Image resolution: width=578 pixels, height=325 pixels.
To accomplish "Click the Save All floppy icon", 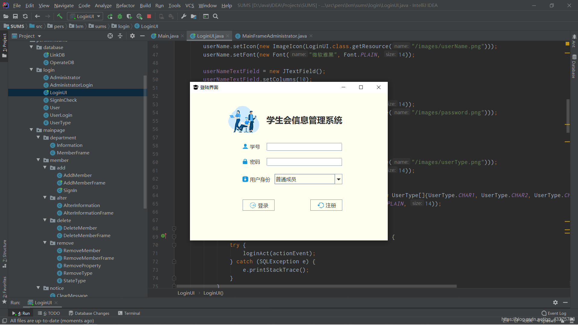I will (15, 16).
